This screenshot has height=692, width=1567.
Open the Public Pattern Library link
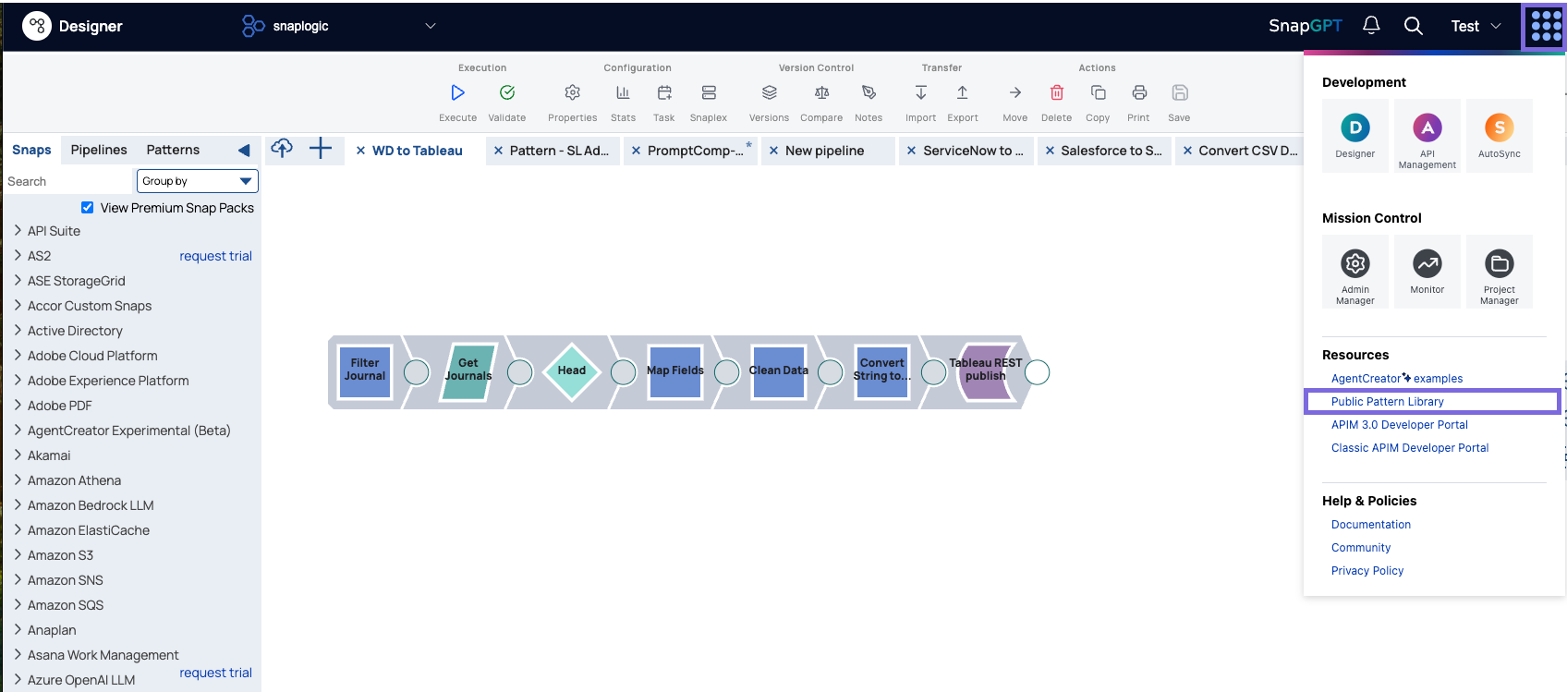(x=1387, y=402)
